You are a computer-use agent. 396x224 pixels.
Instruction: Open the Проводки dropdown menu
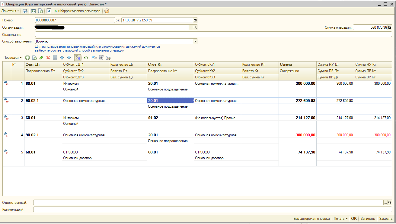(x=12, y=58)
